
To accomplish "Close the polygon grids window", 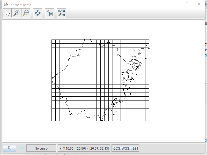I will (199, 4).
